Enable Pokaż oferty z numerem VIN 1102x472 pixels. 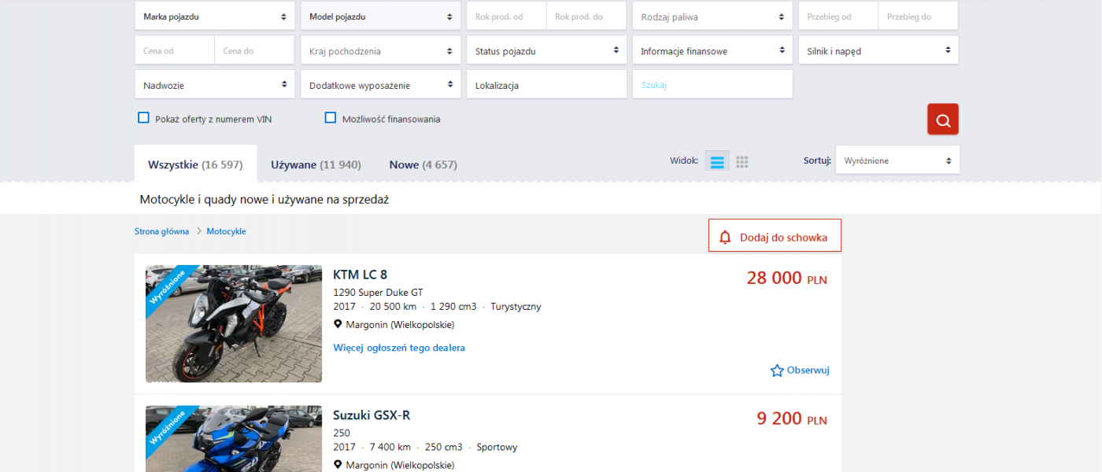144,118
